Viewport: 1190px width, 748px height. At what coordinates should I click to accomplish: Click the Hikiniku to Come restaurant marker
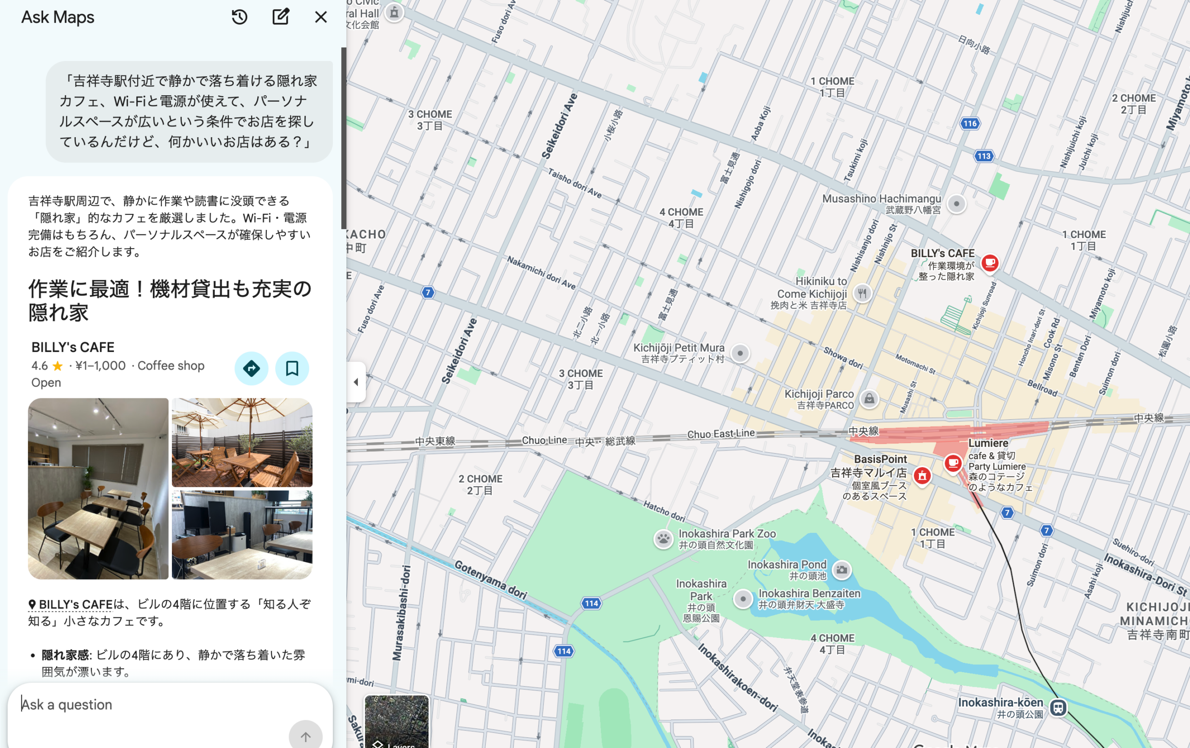pyautogui.click(x=862, y=293)
